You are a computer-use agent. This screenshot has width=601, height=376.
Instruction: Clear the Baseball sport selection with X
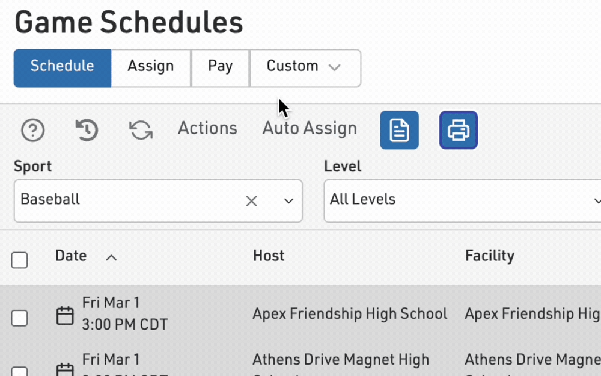click(x=251, y=201)
